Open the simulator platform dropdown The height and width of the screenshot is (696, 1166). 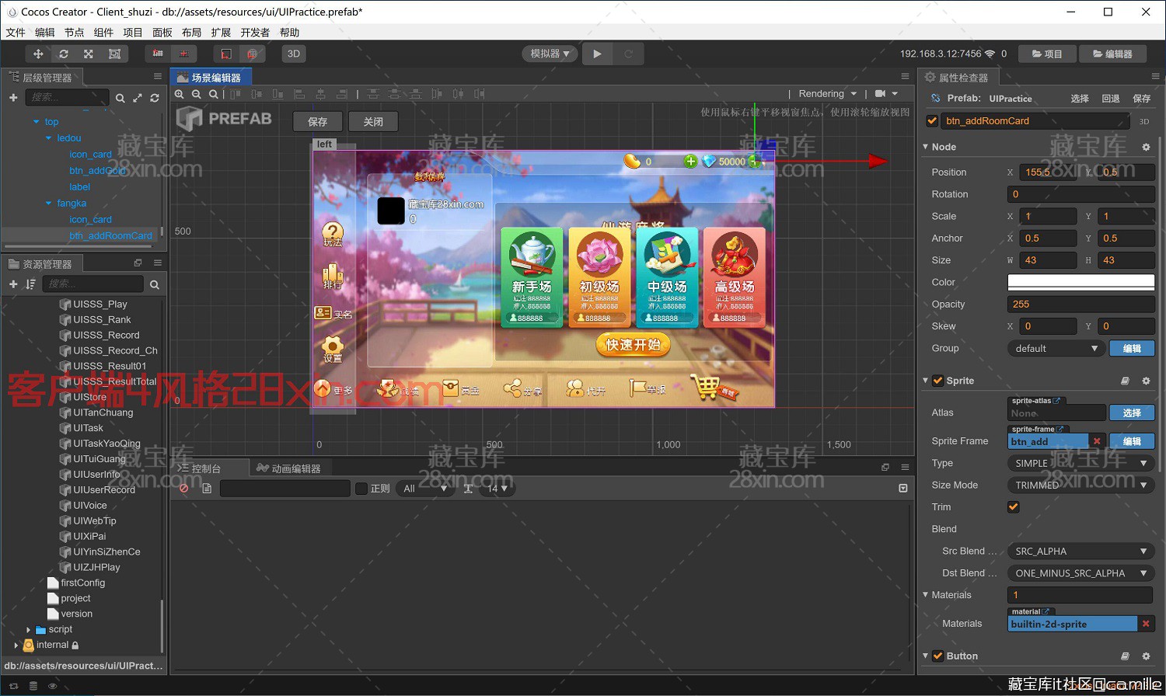550,54
